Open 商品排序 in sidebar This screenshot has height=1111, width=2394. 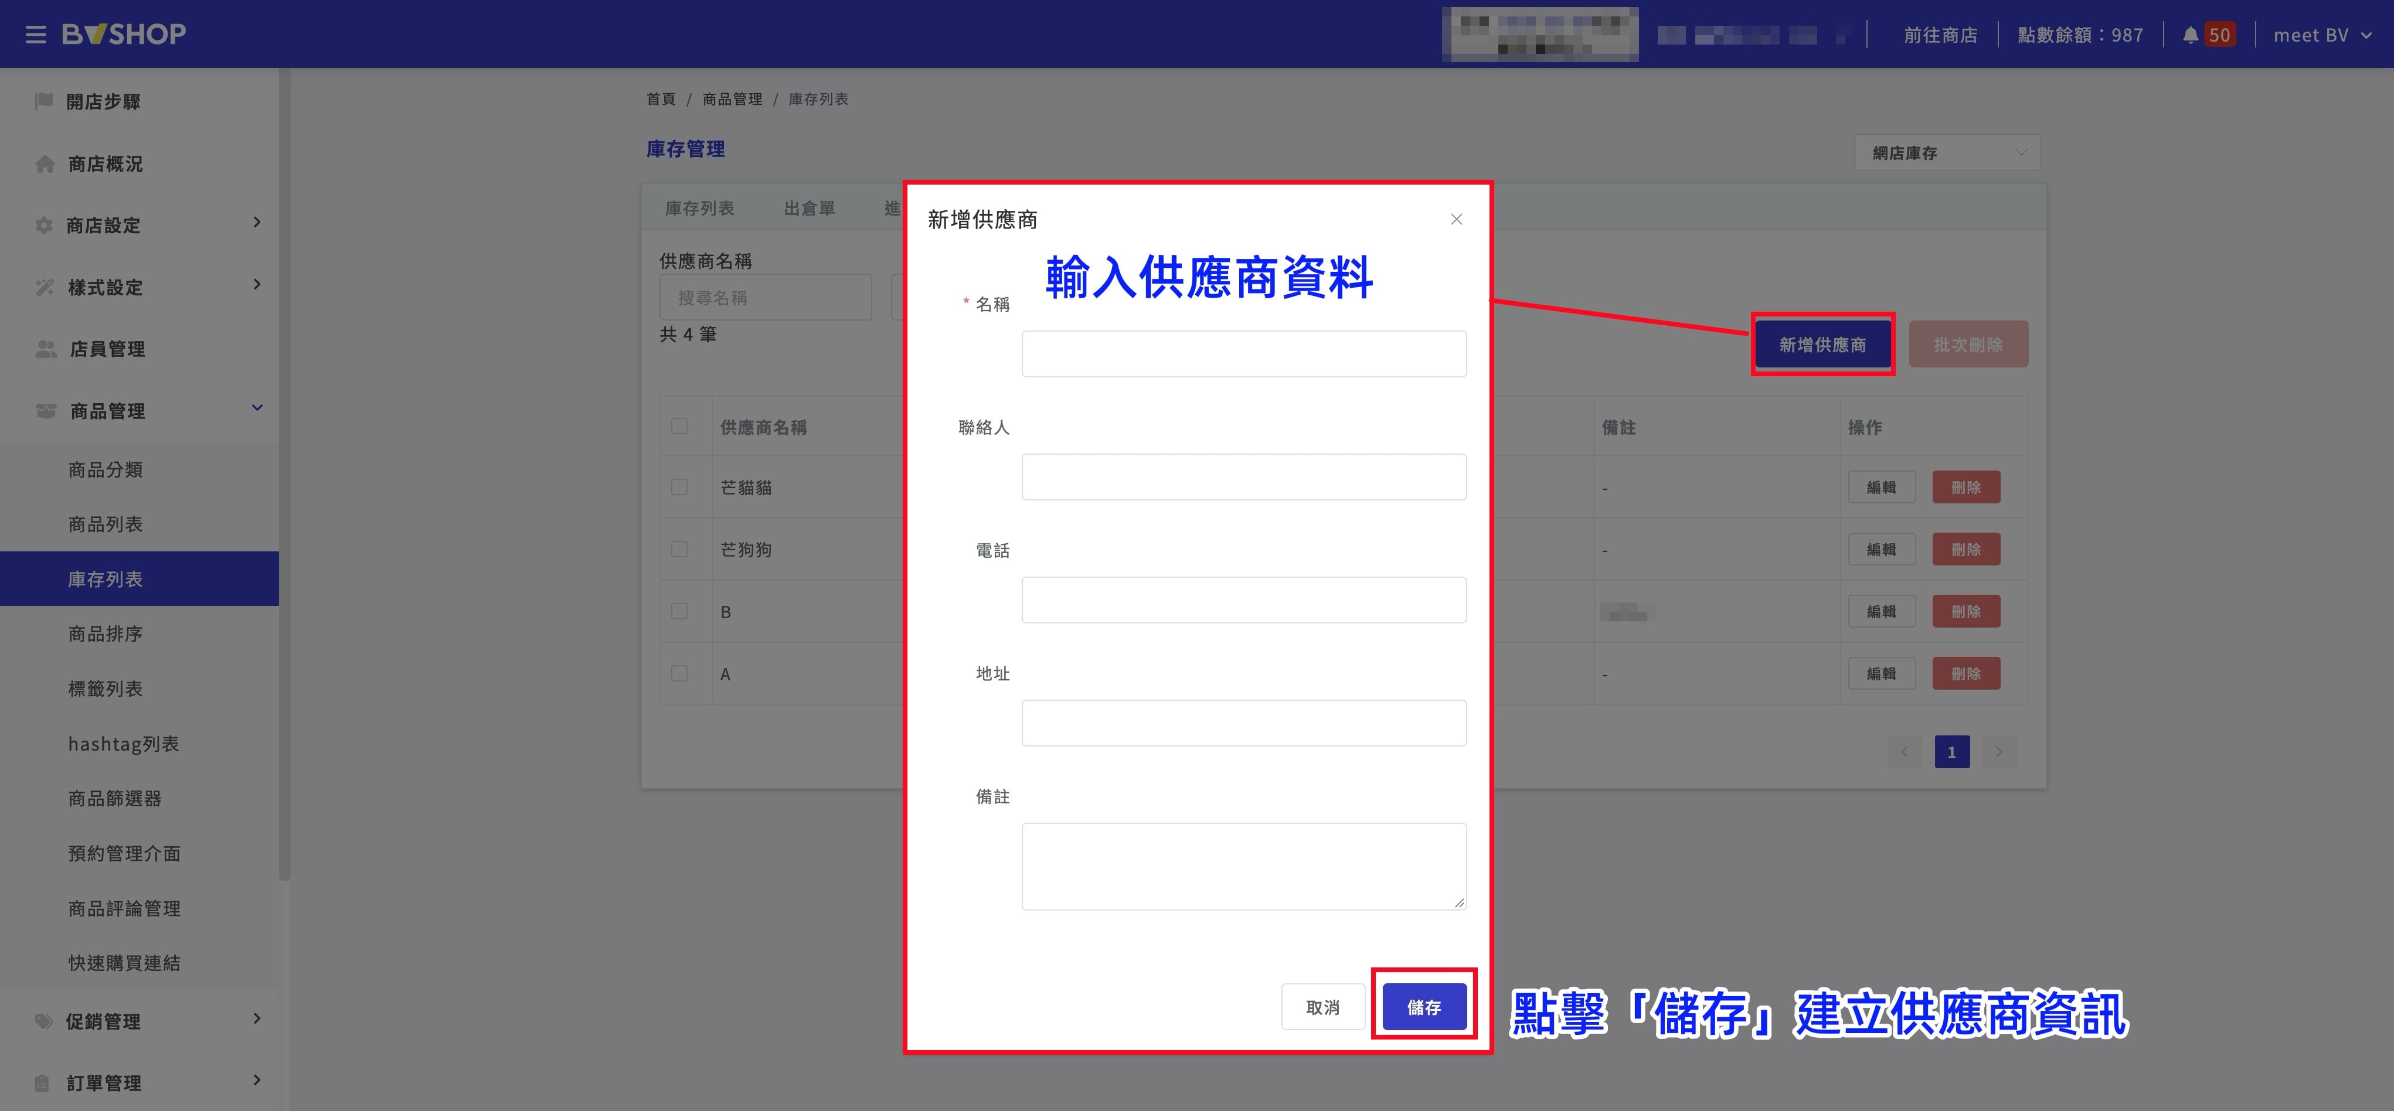pos(140,635)
